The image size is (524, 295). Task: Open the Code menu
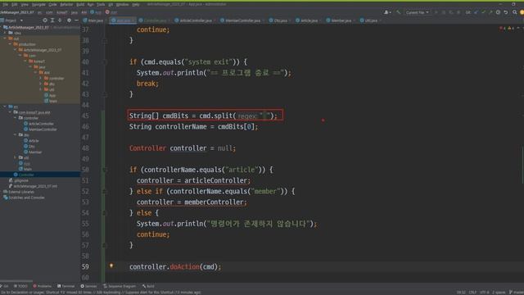52,4
